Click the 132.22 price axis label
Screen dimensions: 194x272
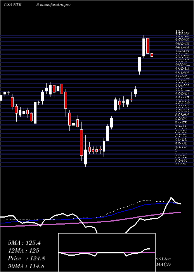pyautogui.click(x=183, y=33)
